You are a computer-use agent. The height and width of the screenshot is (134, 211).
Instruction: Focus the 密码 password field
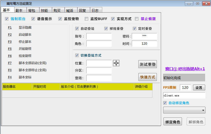[x=144, y=36]
